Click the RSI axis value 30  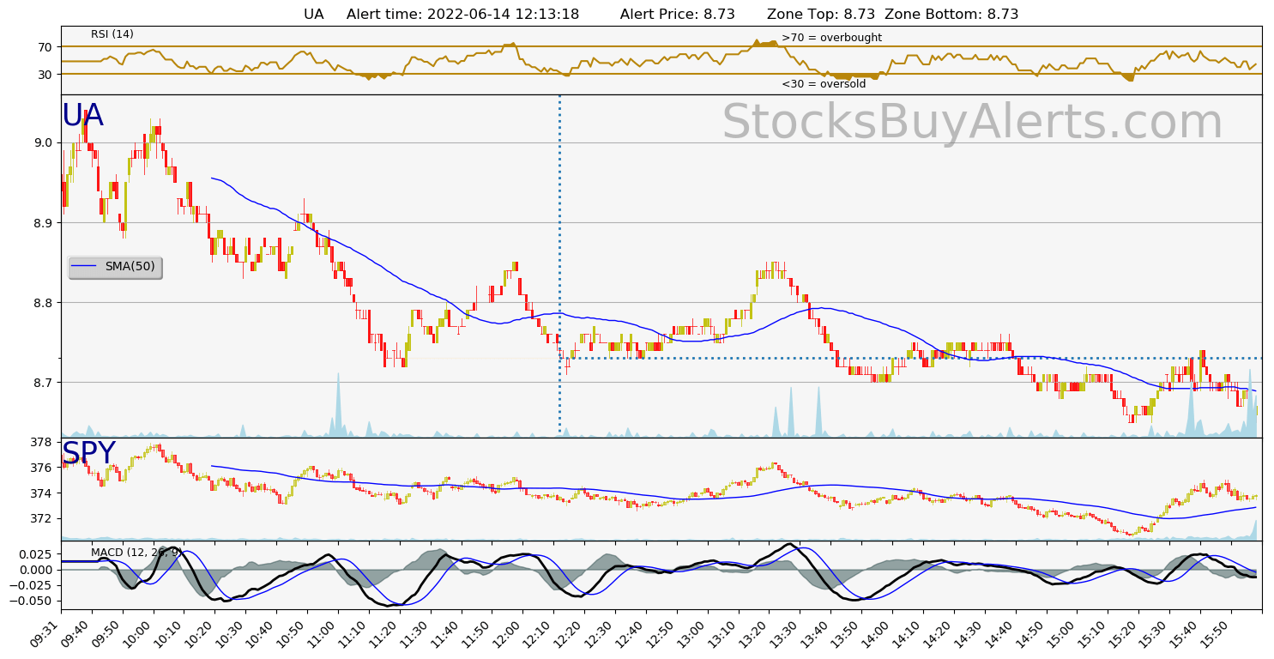tap(45, 75)
